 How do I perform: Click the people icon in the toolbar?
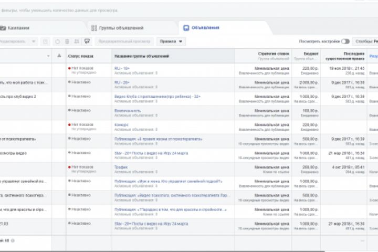click(x=77, y=41)
